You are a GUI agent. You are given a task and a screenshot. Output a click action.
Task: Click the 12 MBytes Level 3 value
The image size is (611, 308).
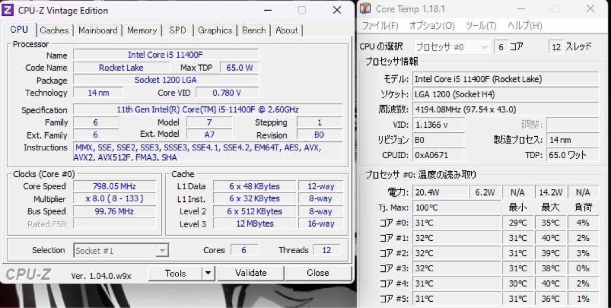(x=255, y=224)
